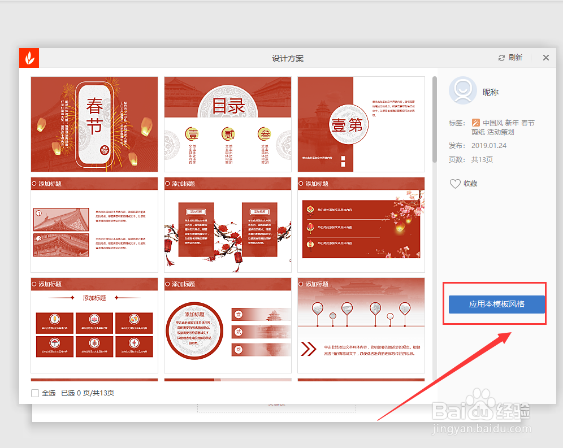Viewport: 563px width, 448px height.
Task: Enable the 全选 select-all checkbox
Action: pos(35,393)
